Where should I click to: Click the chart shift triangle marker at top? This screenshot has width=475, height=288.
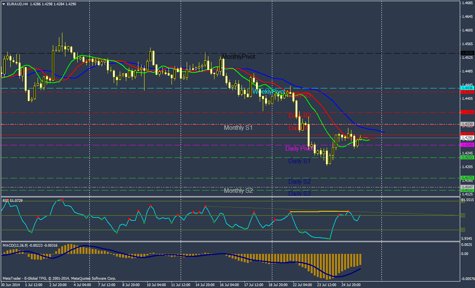tap(272, 4)
